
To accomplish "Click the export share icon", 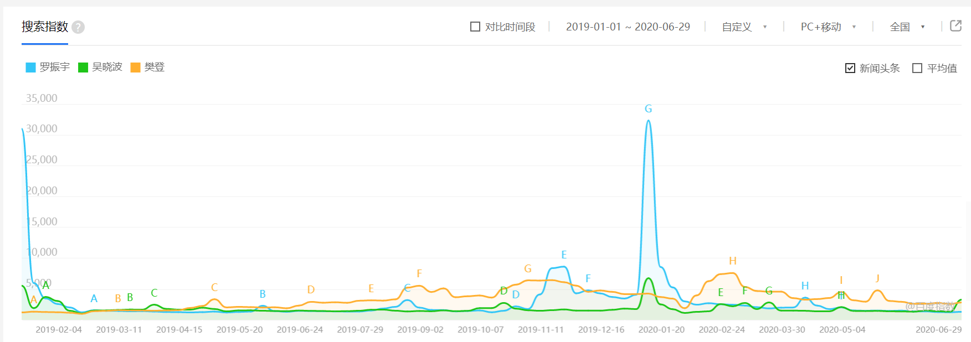I will 955,26.
